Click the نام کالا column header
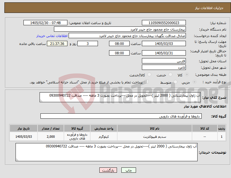Image resolution: width=231 pixels, height=178 pixels. pos(154,128)
